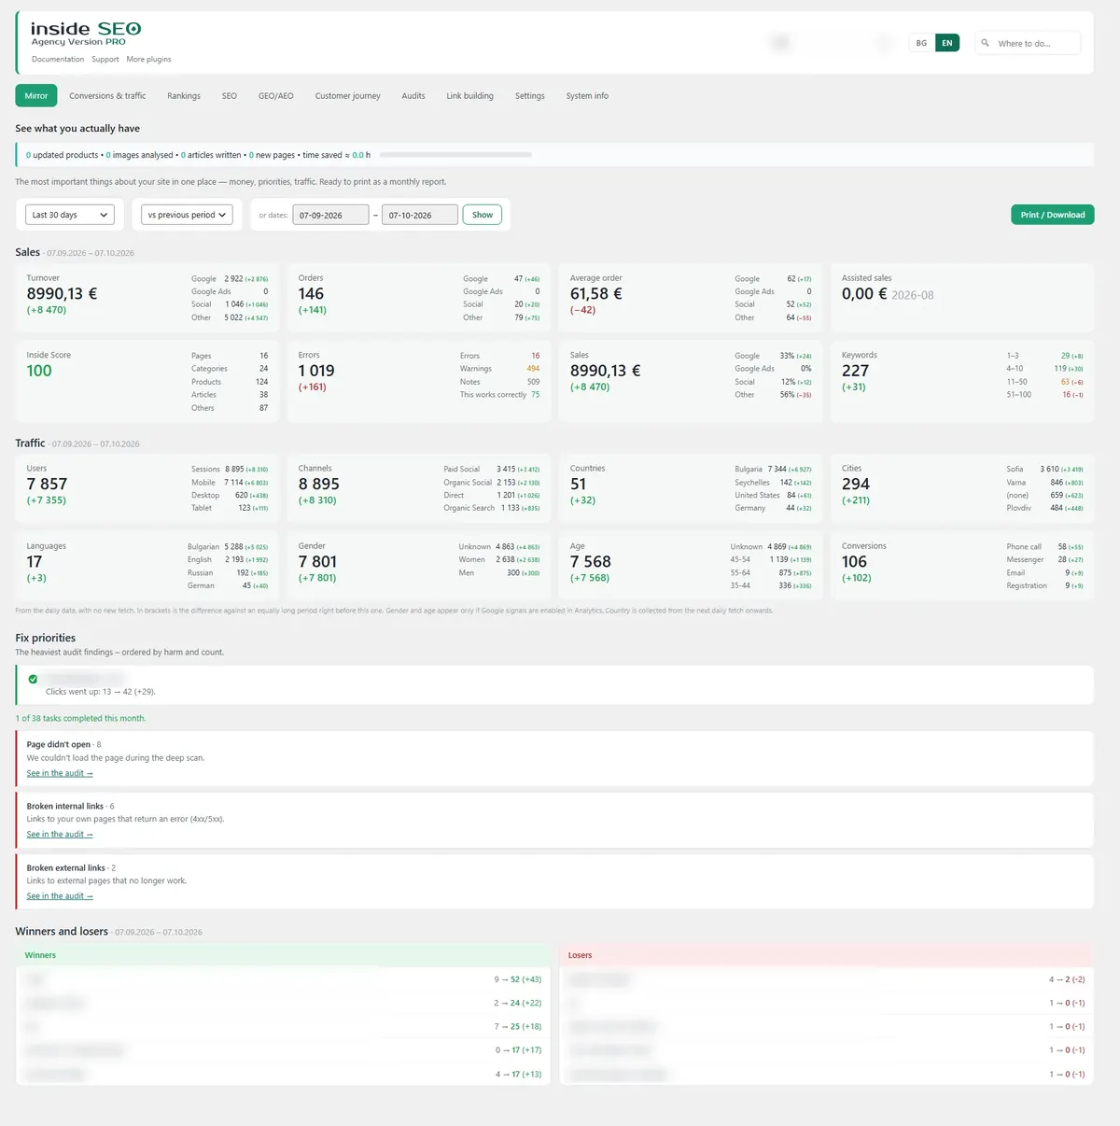Open the Customer journey tab

[347, 95]
